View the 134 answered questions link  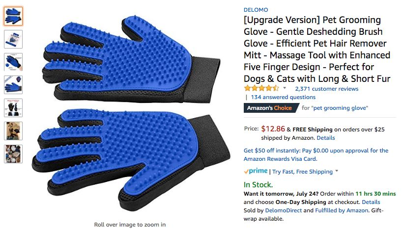(x=283, y=97)
